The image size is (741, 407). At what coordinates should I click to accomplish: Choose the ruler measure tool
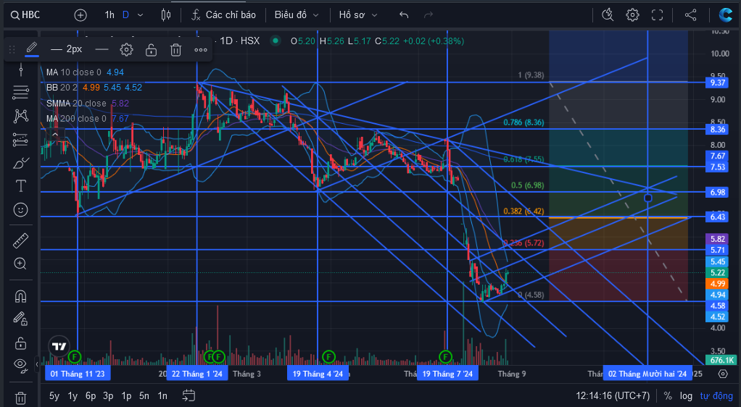(x=20, y=240)
